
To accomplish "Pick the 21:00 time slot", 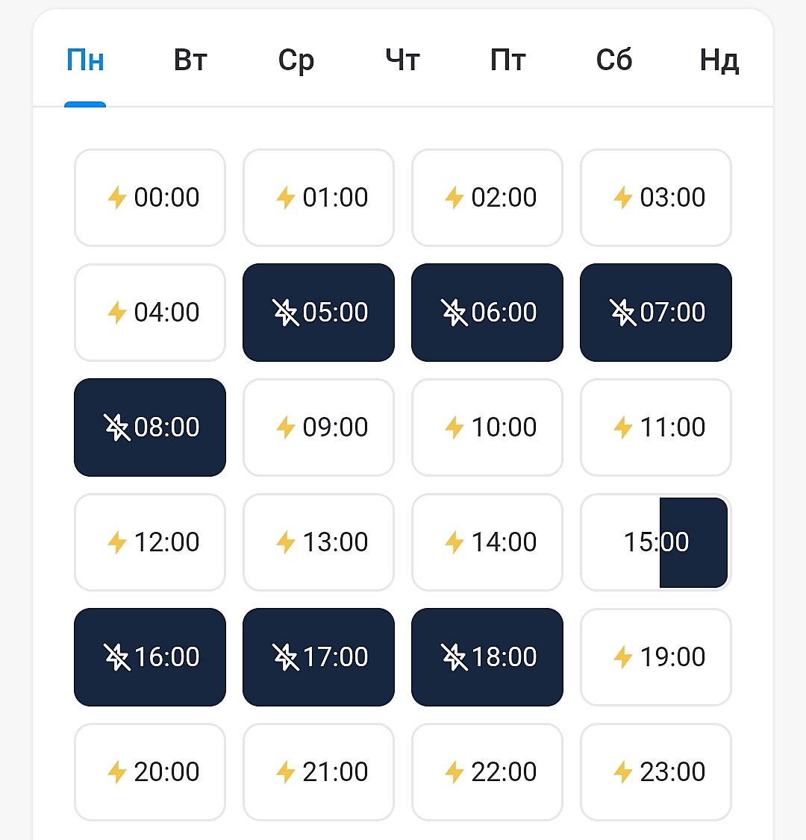I will tap(319, 772).
